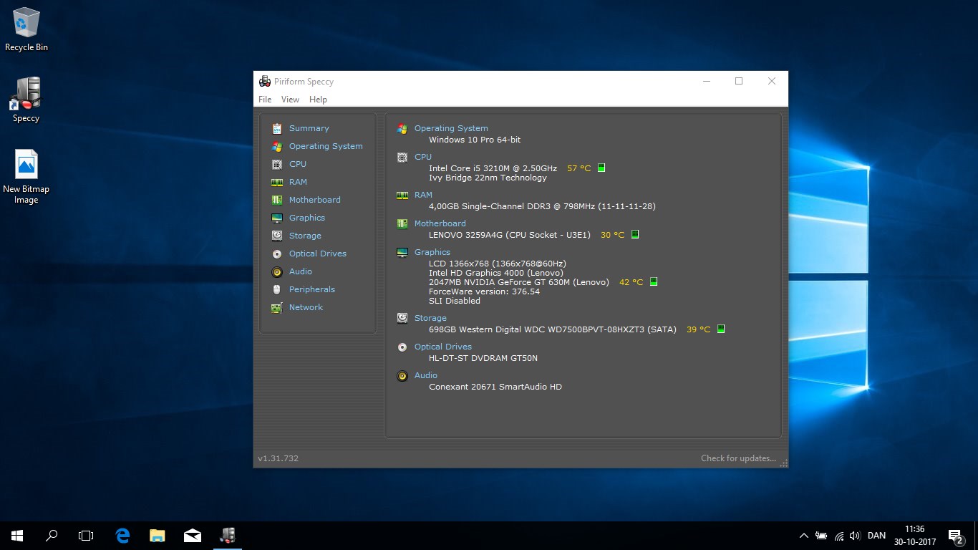
Task: Click the Storage hard drive icon in sidebar
Action: tap(276, 236)
